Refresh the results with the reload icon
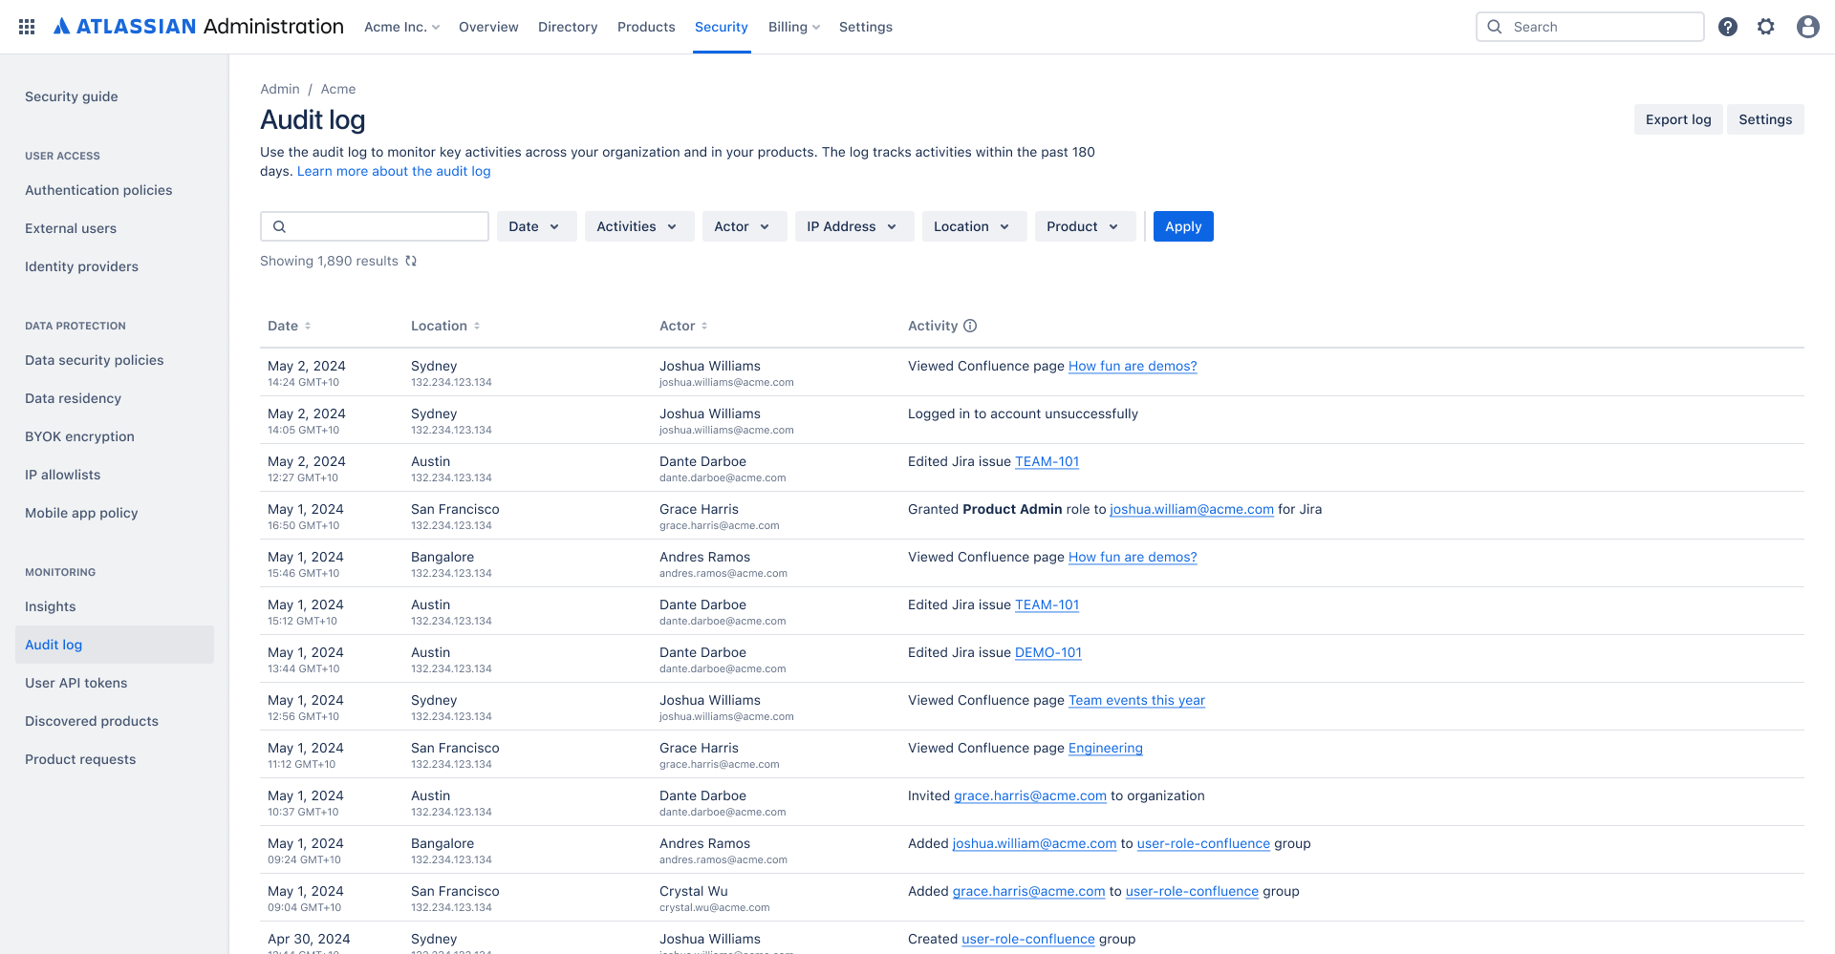 coord(411,260)
